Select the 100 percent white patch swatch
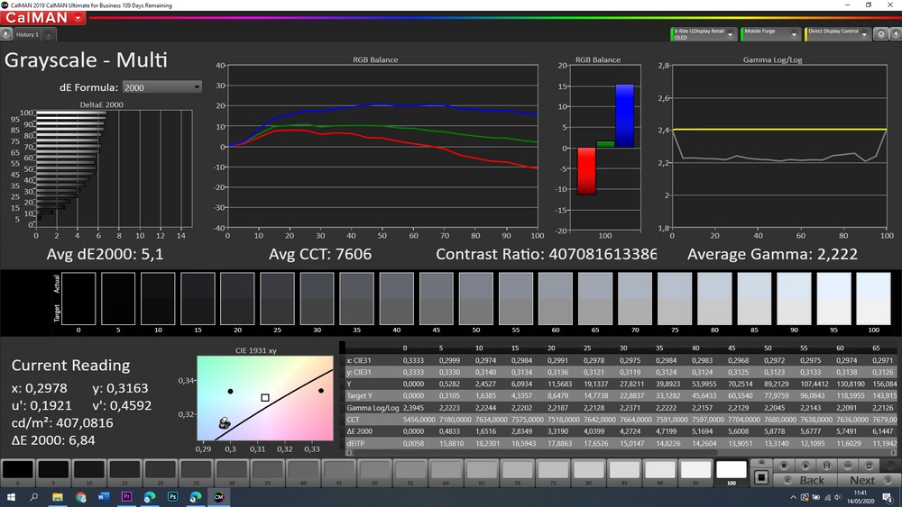Screen dimensions: 902x507 tap(732, 471)
